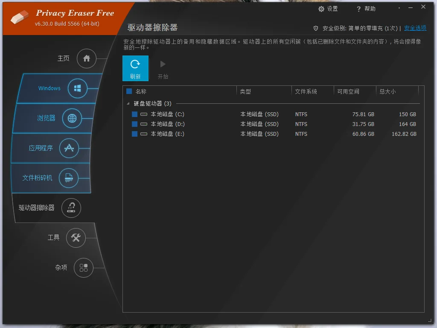Click 本地磁盘 (SSD) type for disk D:
The height and width of the screenshot is (328, 437).
pyautogui.click(x=259, y=124)
